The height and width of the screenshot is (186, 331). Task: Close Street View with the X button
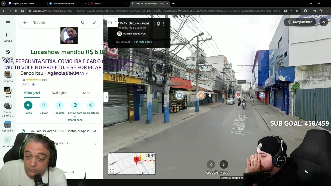tap(324, 22)
